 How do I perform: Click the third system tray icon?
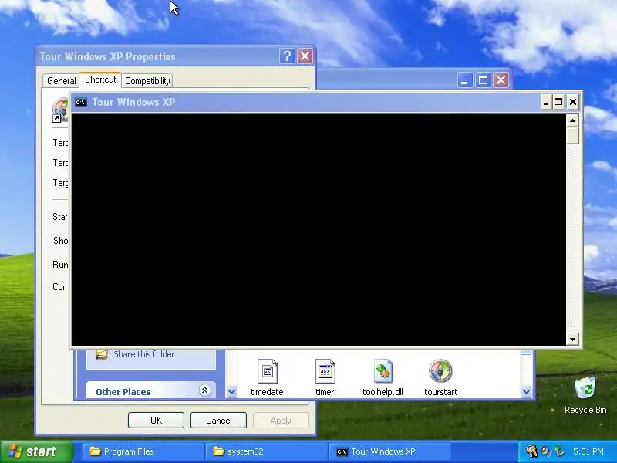click(x=559, y=451)
